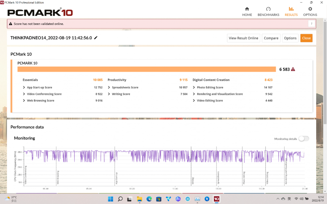Click the pencil icon to rename result
The image size is (327, 204).
[x=96, y=38]
